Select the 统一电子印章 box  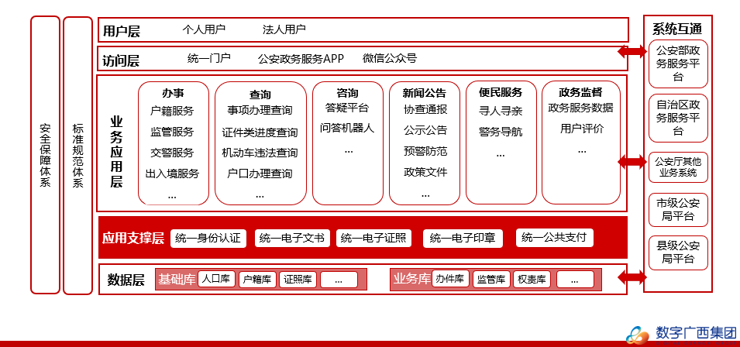tap(463, 238)
